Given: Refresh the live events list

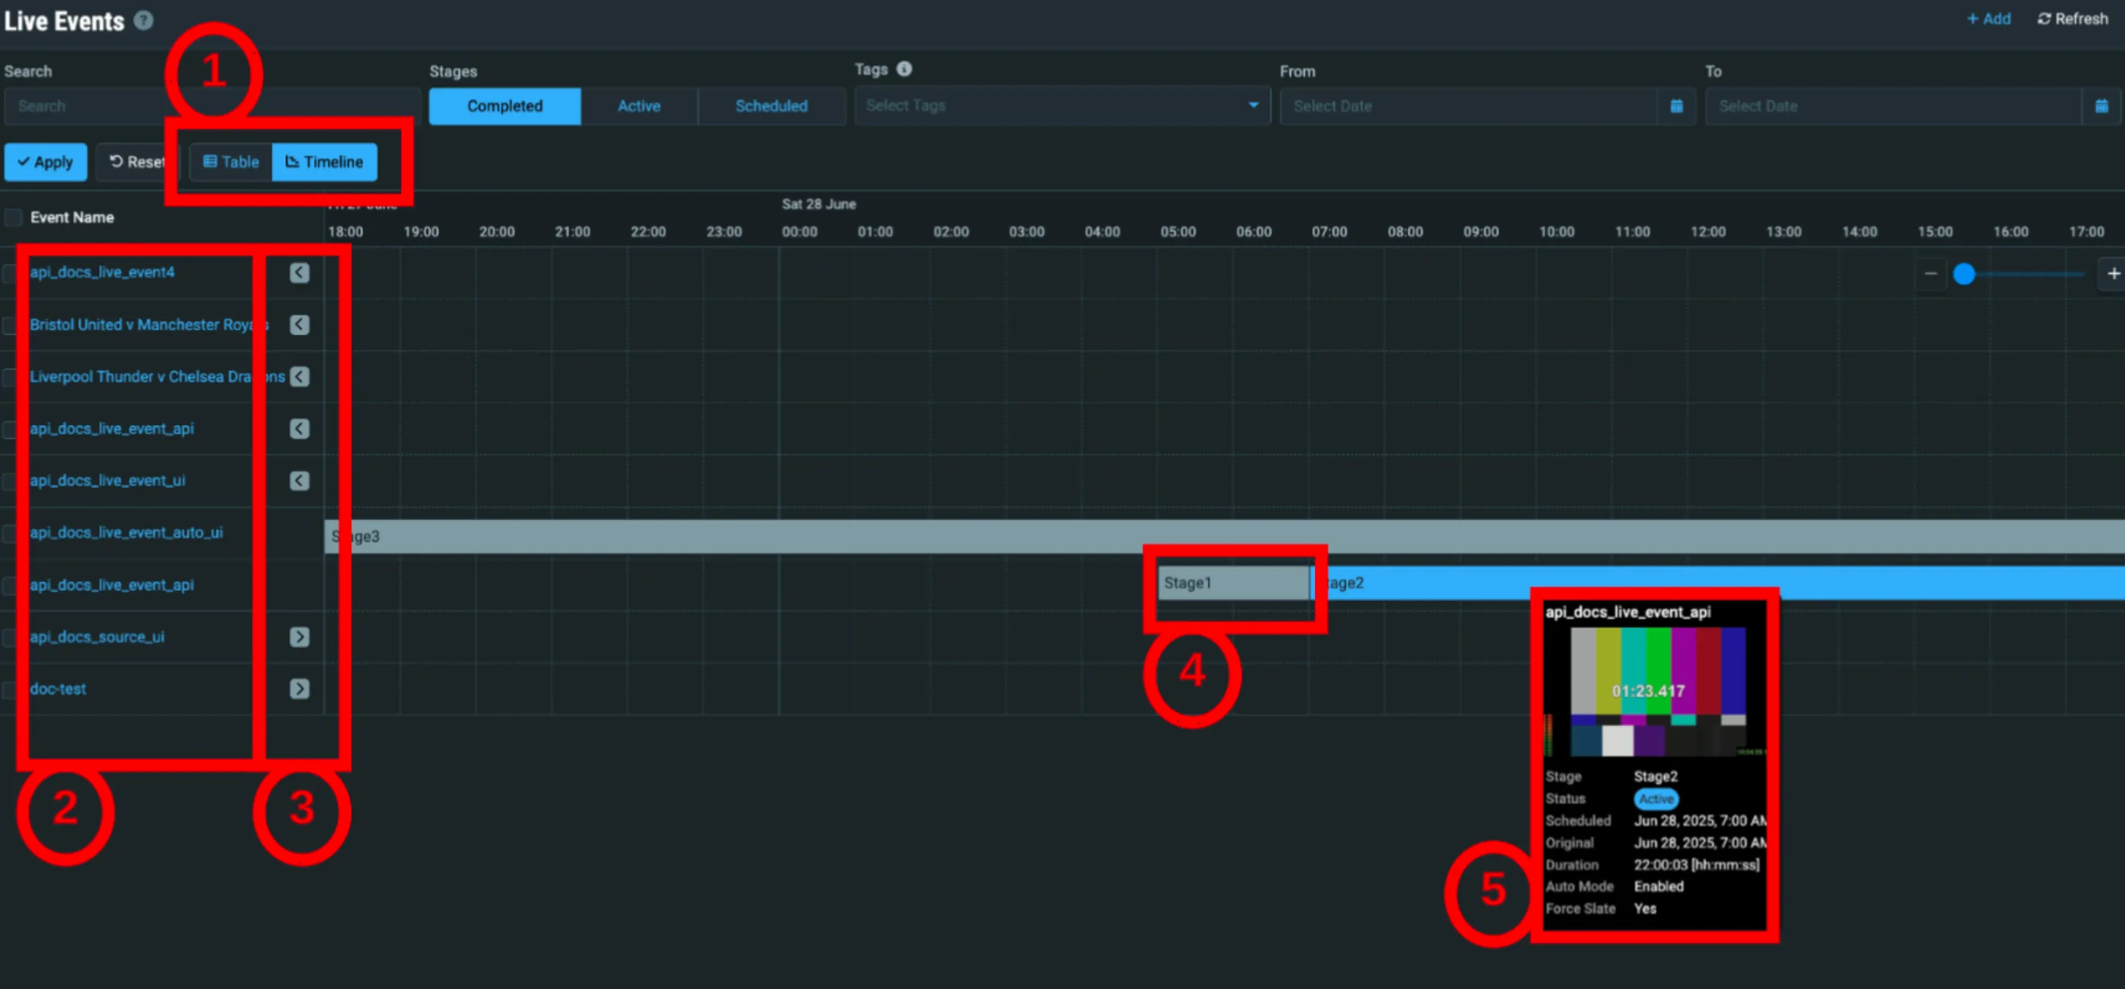Looking at the screenshot, I should 2073,19.
